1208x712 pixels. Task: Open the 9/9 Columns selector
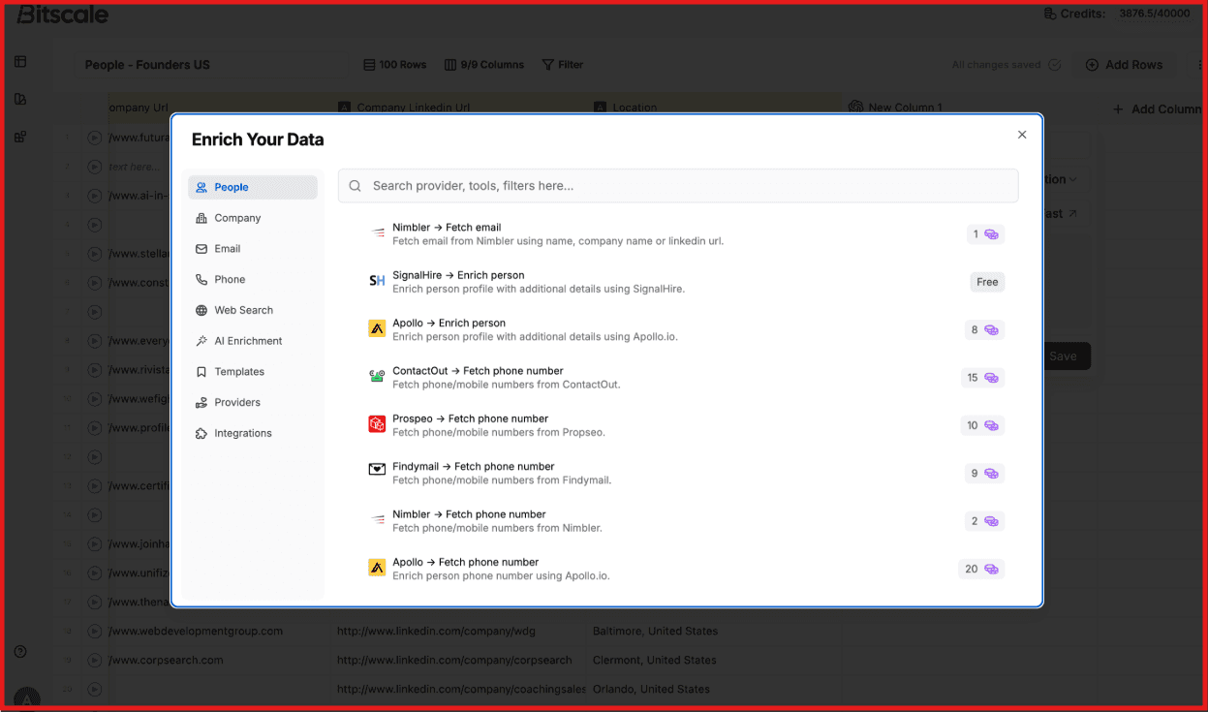[x=484, y=65]
